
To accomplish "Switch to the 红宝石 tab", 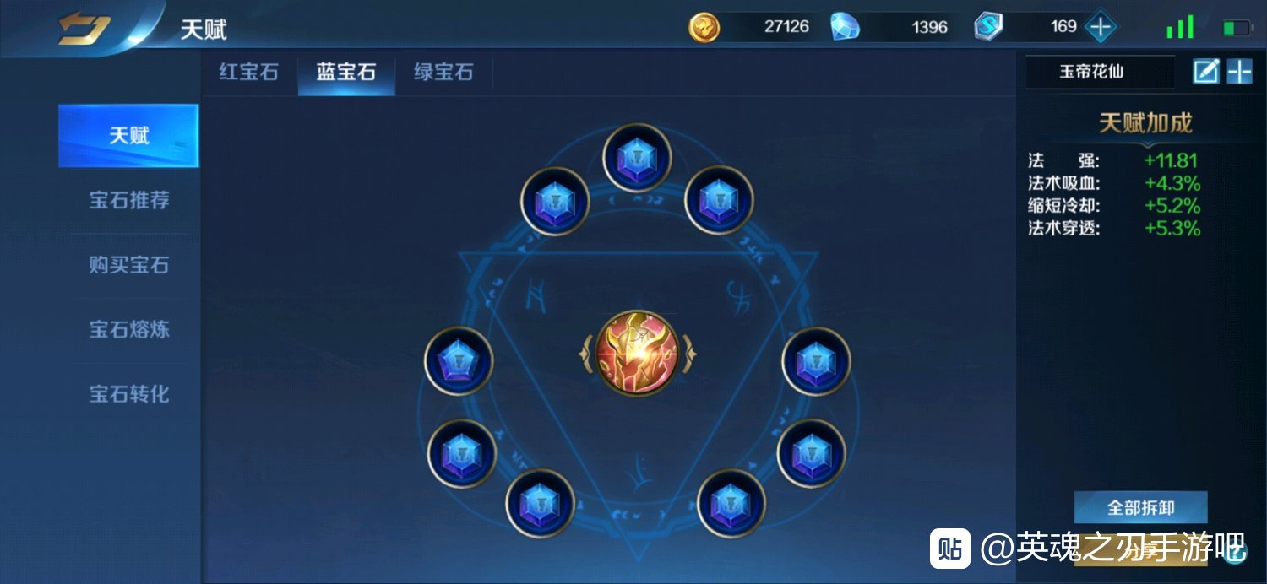I will pyautogui.click(x=248, y=72).
